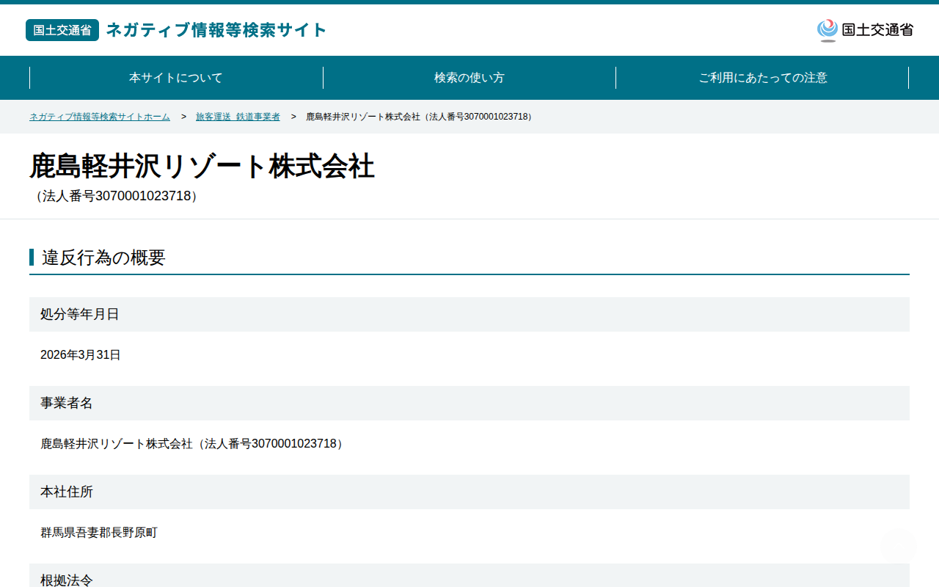Click the date value 2026年3月31日
This screenshot has width=939, height=587.
click(x=81, y=355)
